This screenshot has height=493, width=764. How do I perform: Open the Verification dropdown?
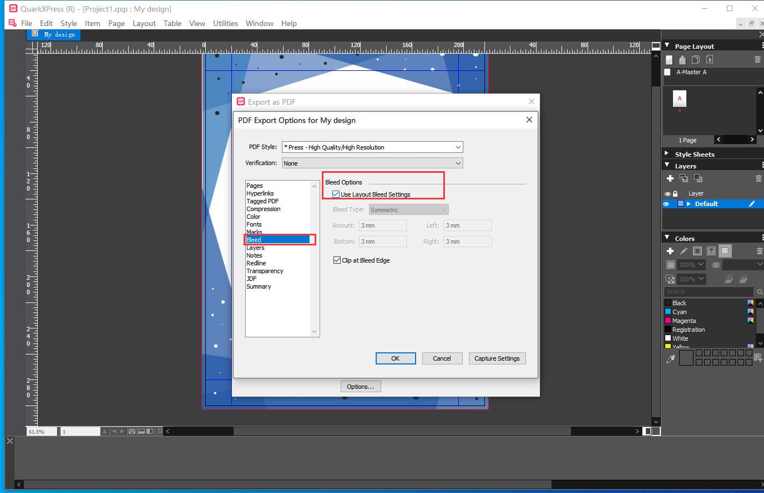[458, 163]
